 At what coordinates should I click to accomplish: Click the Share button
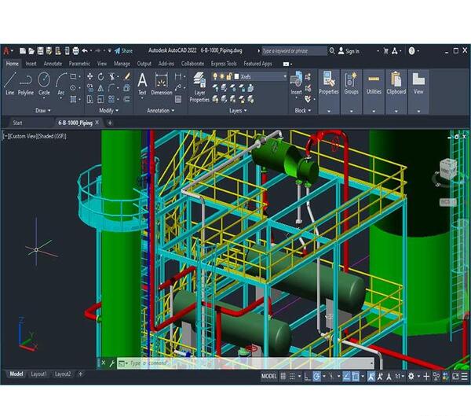[x=123, y=50]
